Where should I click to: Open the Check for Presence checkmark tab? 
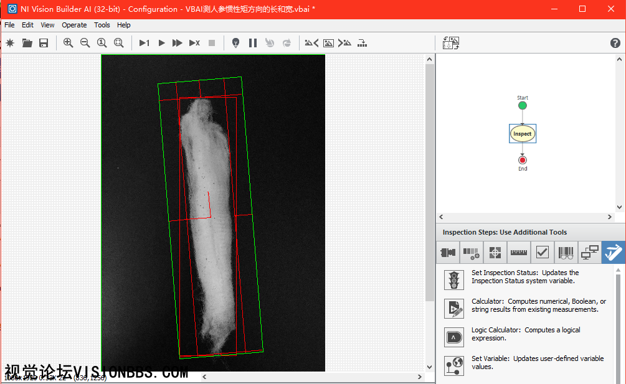click(x=543, y=253)
